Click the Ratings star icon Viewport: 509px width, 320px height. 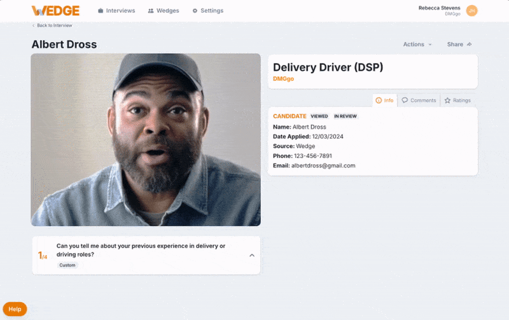[447, 101]
